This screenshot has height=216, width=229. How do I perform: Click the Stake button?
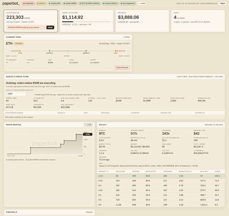(x=50, y=27)
